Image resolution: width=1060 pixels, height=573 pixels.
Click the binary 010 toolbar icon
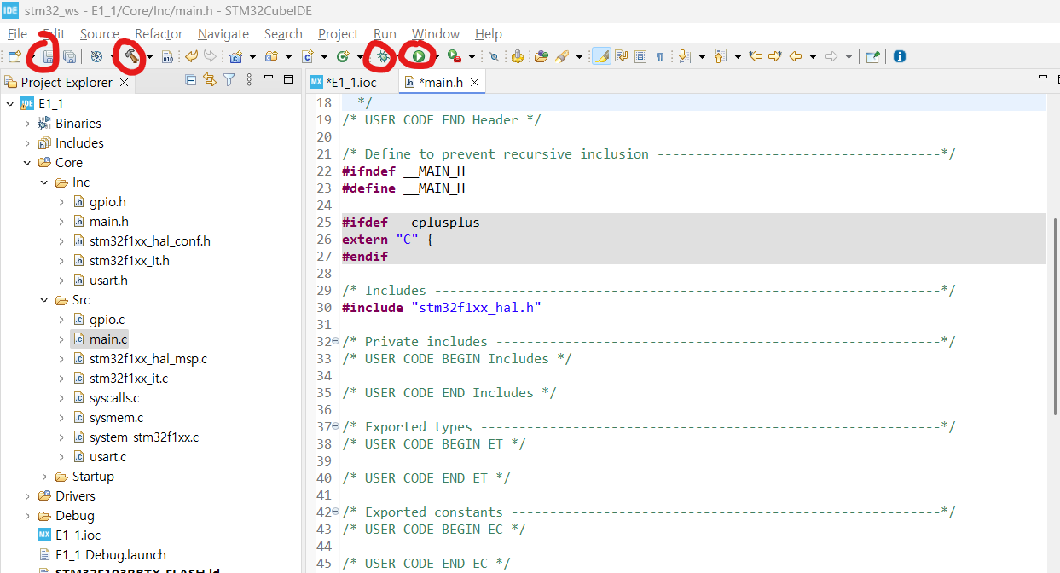tap(167, 56)
